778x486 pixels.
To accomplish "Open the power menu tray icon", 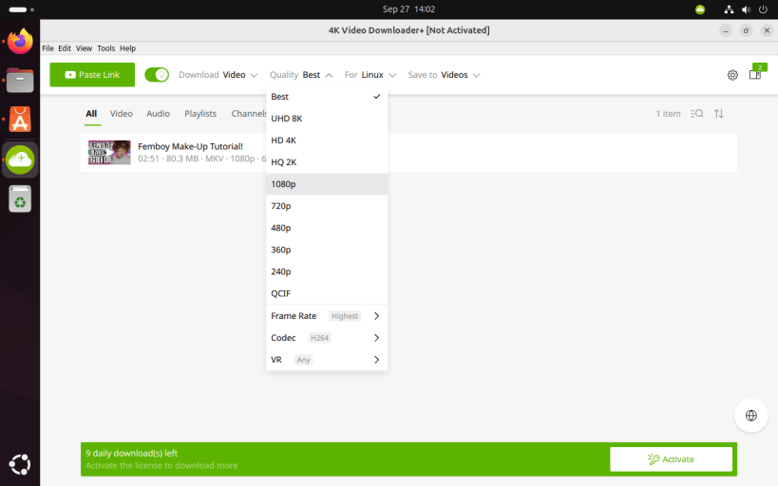I will (x=763, y=9).
